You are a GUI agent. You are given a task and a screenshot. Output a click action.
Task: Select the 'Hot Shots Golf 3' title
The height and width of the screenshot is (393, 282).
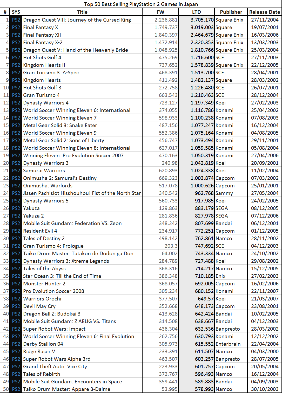point(42,88)
